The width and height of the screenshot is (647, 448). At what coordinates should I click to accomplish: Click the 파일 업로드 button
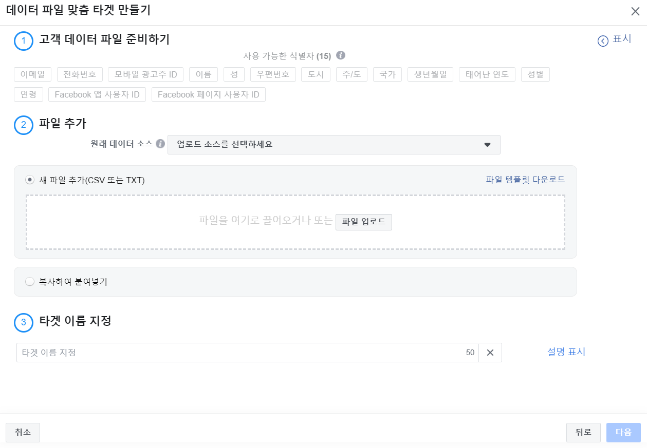pyautogui.click(x=364, y=222)
